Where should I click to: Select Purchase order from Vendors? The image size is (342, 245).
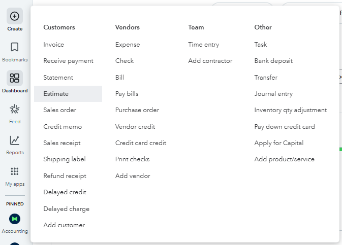point(137,110)
